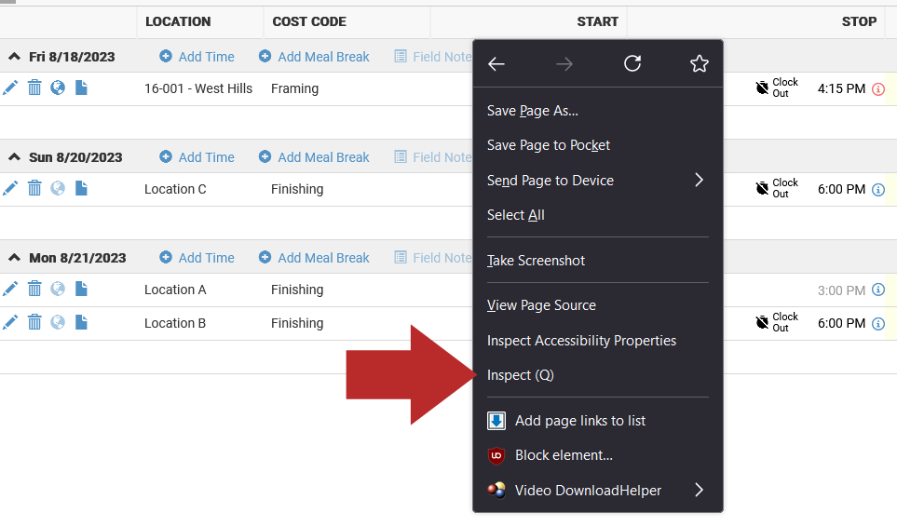The height and width of the screenshot is (526, 897).
Task: Edit the Location B entry with pencil
Action: (10, 322)
